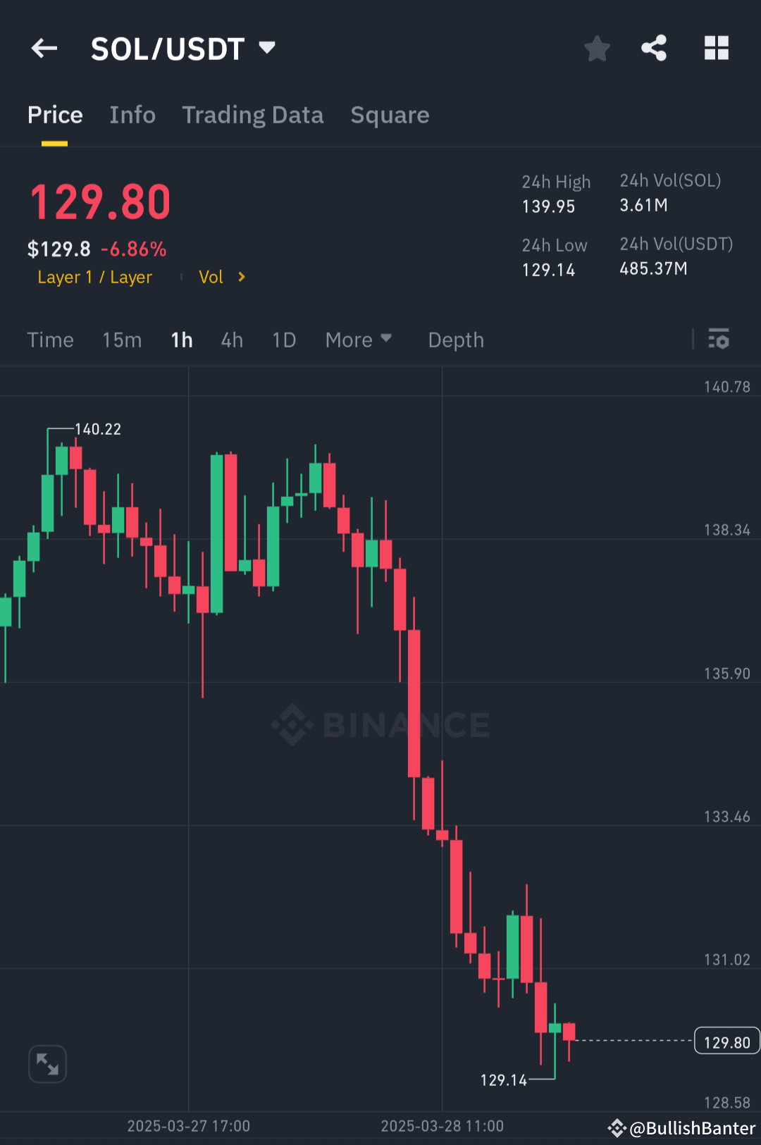The image size is (761, 1145).
Task: Open the Time interval selector
Action: pyautogui.click(x=50, y=340)
